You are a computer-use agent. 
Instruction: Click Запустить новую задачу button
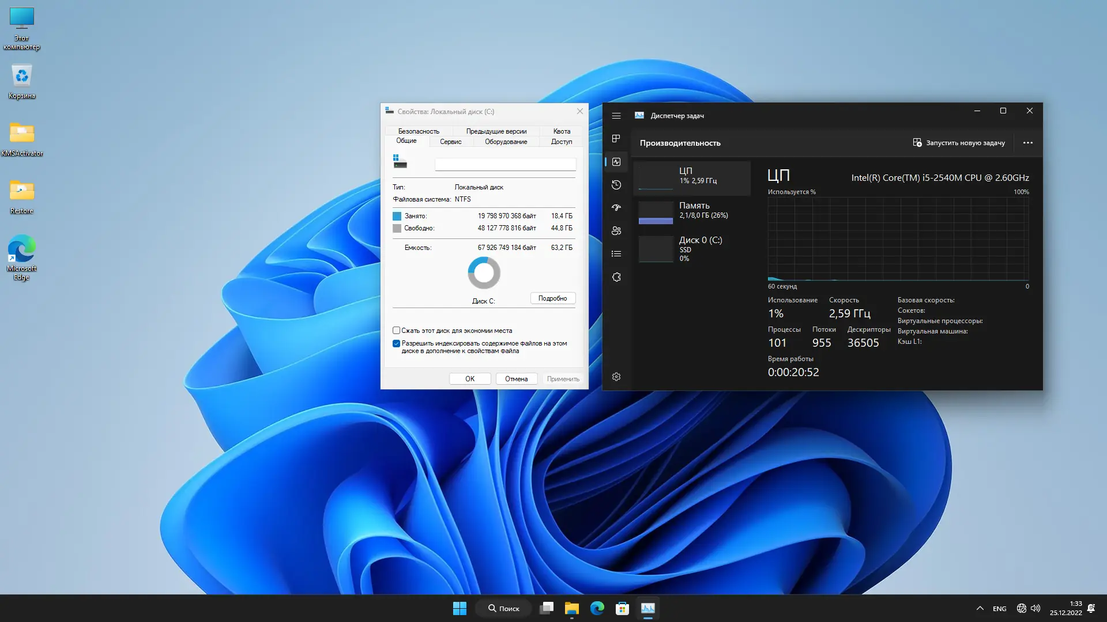(x=959, y=143)
